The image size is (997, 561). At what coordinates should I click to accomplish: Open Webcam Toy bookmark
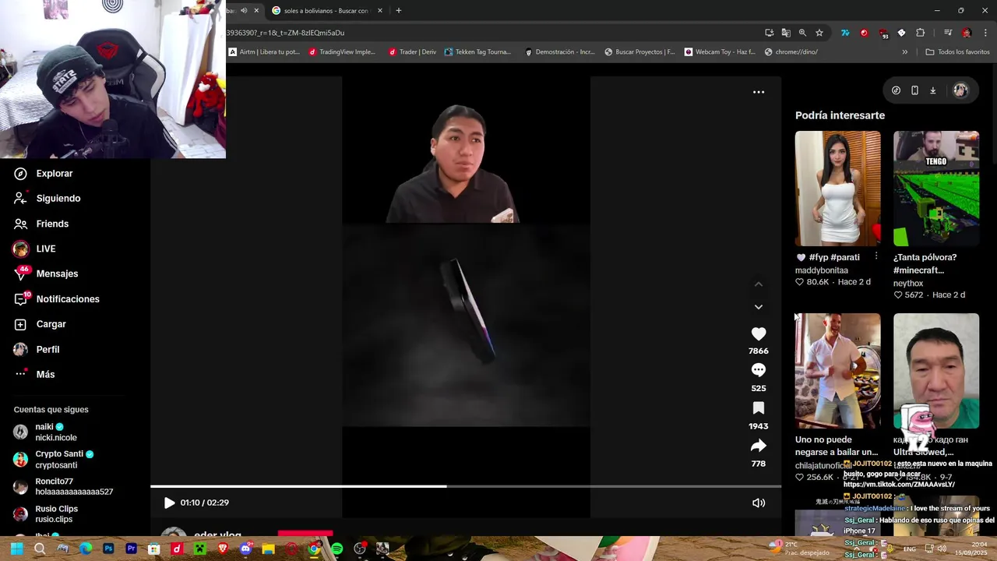(720, 52)
